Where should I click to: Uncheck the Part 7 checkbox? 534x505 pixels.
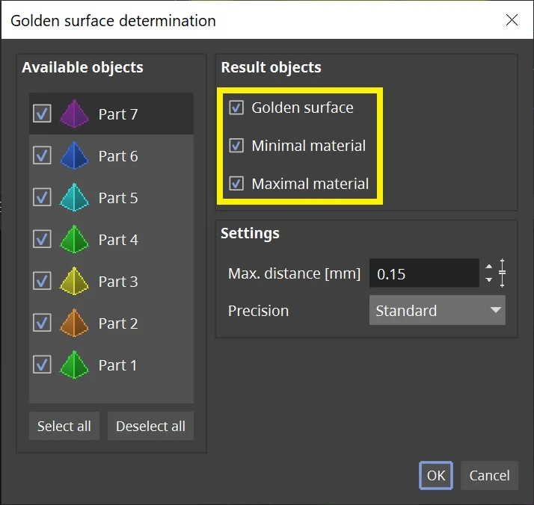pos(42,114)
